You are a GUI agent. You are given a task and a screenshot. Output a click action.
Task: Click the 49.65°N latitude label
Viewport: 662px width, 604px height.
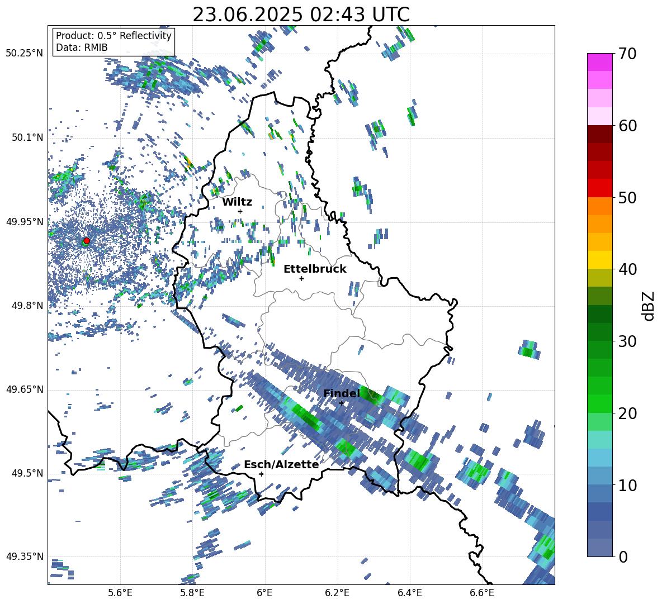point(24,389)
